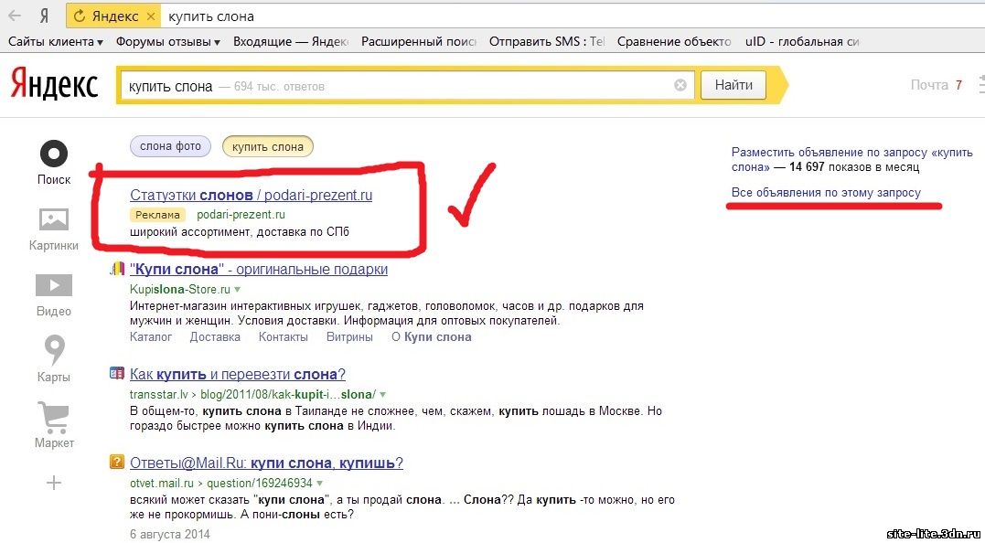Go back with the browser back arrow
Screen dimensions: 985x543
click(15, 16)
